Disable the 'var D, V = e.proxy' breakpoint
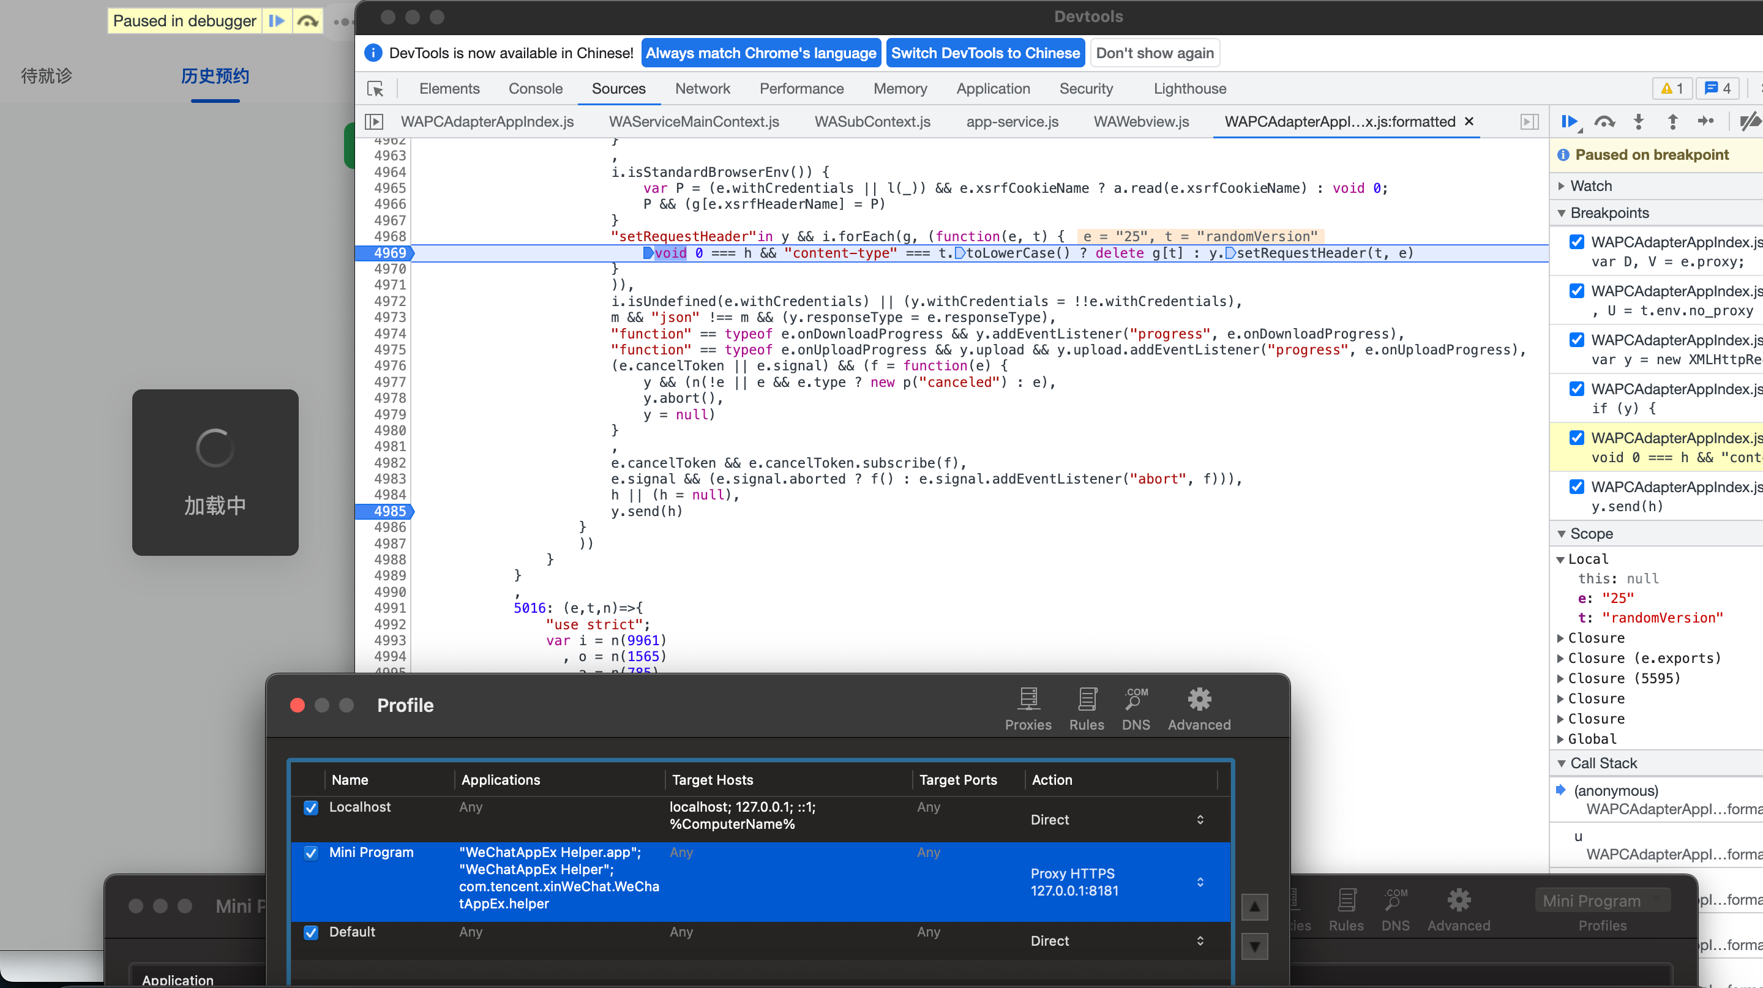1763x988 pixels. 1577,242
